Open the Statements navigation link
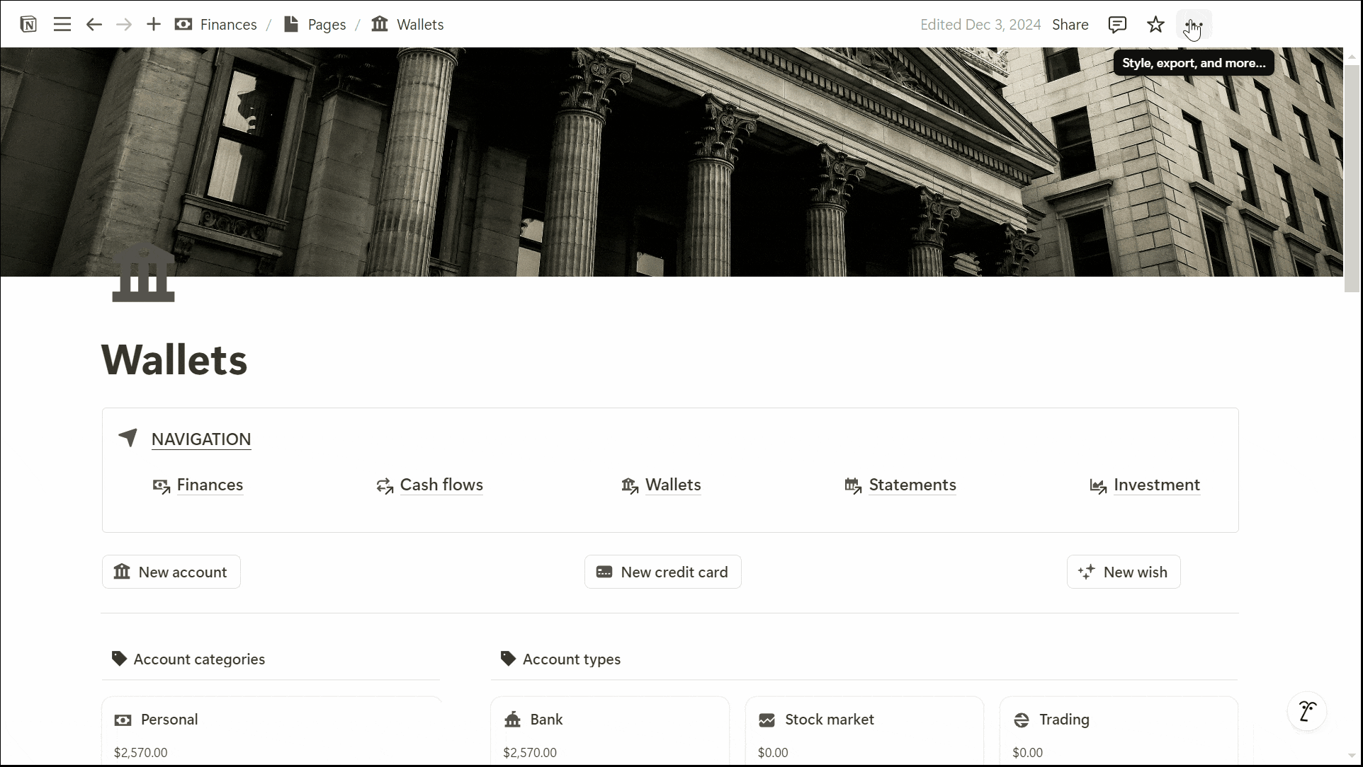 [x=900, y=485]
